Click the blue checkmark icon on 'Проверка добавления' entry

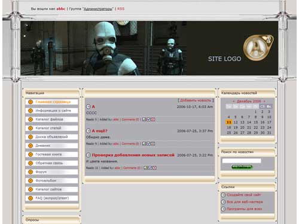click(x=150, y=168)
